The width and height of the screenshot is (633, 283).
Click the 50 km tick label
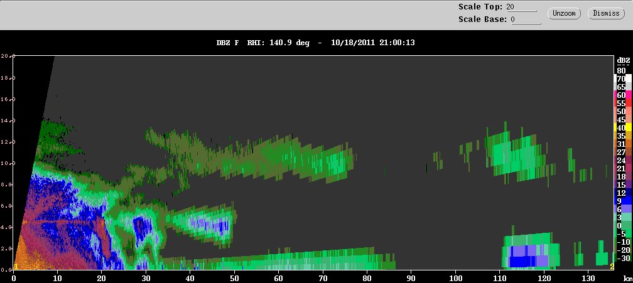(235, 278)
